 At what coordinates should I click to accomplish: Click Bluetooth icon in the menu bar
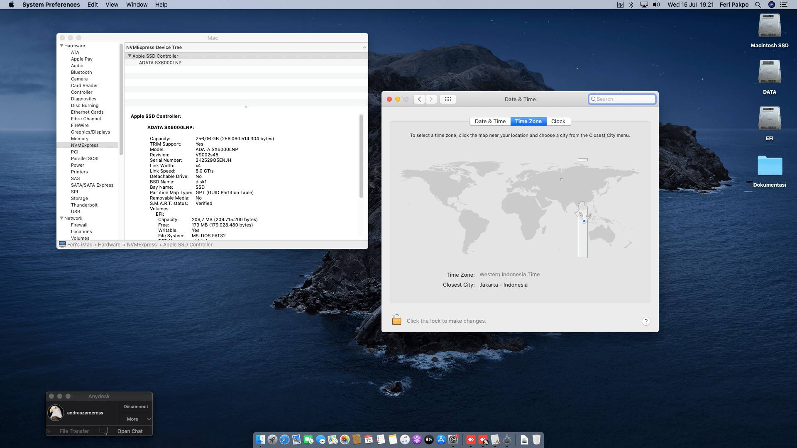pos(631,5)
